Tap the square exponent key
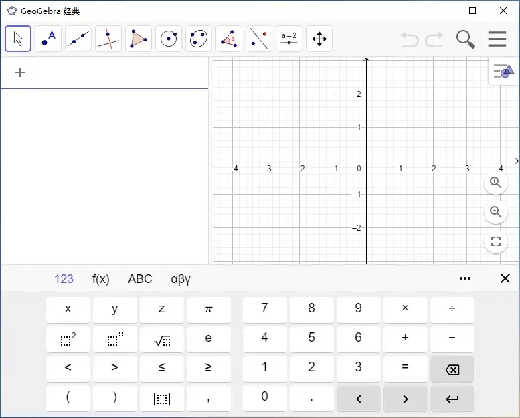Screen dimensions: 520x418 point(68,339)
